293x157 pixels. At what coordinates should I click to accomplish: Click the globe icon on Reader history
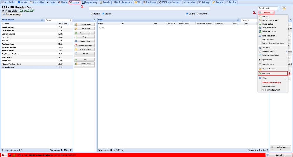pos(76,41)
